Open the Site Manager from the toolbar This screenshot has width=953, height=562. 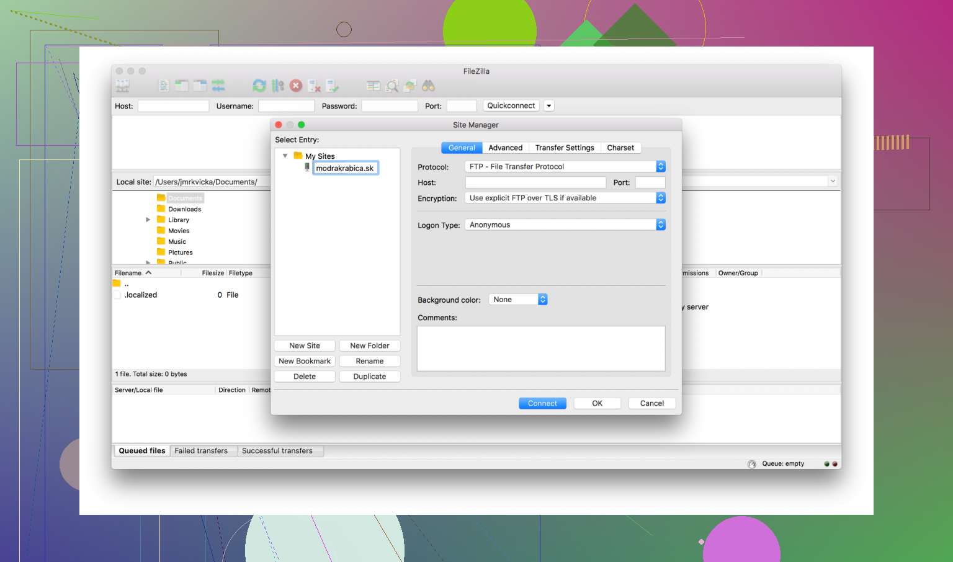click(122, 85)
